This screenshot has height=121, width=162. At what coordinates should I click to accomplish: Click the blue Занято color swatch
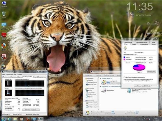[x=124, y=57]
